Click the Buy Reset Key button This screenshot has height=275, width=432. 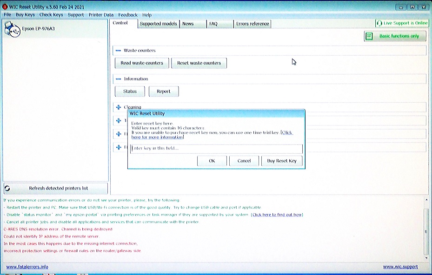pyautogui.click(x=282, y=161)
